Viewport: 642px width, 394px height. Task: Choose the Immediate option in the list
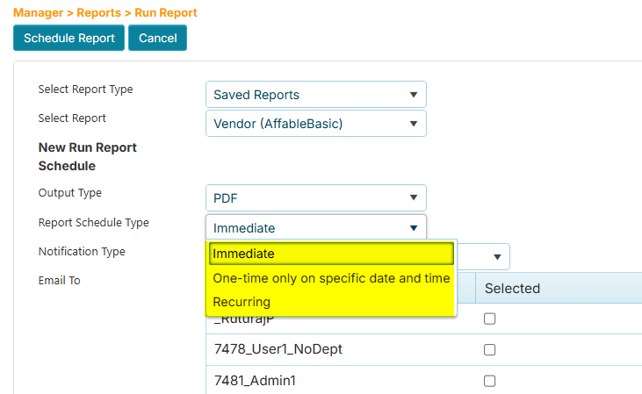[331, 254]
